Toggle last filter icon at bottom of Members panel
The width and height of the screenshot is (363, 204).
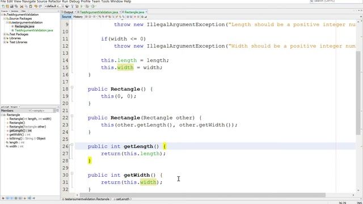[34, 198]
